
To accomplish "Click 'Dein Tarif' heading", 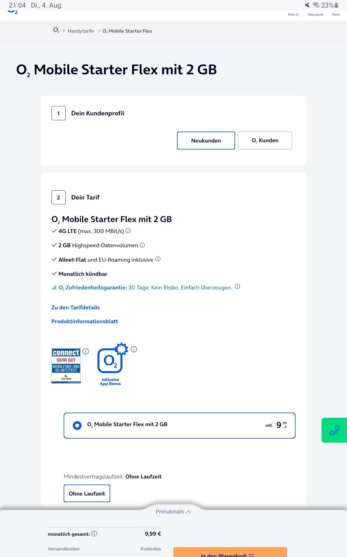I will pos(85,197).
